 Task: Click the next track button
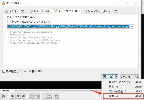(24, 96)
